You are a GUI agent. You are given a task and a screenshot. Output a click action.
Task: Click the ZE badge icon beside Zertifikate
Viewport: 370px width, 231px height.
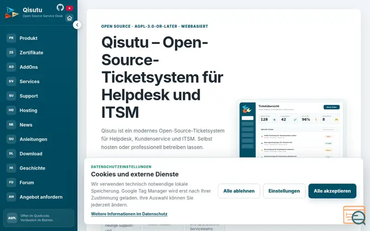click(x=11, y=52)
